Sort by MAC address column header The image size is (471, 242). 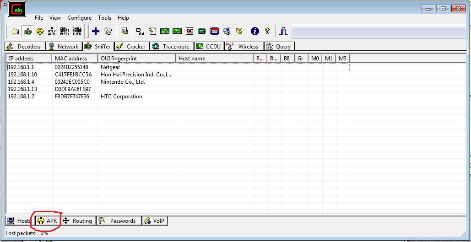tap(75, 59)
